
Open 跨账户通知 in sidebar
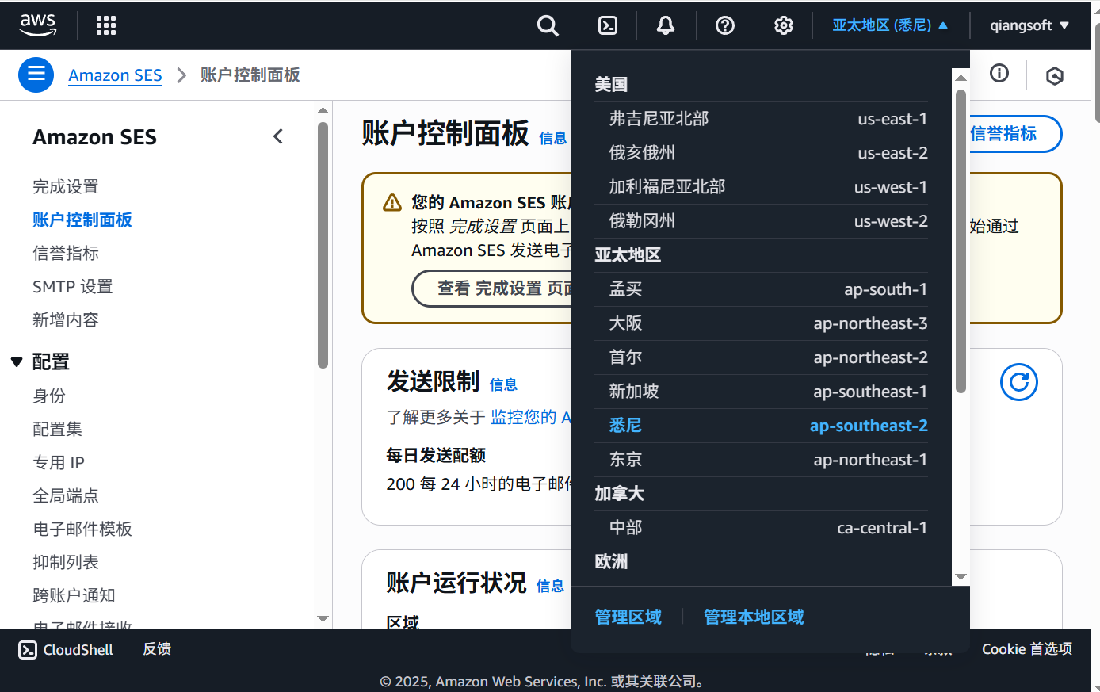[74, 596]
